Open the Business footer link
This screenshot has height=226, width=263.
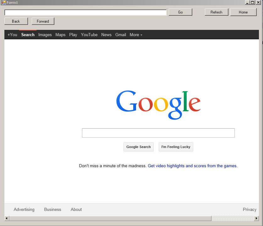tap(52, 209)
